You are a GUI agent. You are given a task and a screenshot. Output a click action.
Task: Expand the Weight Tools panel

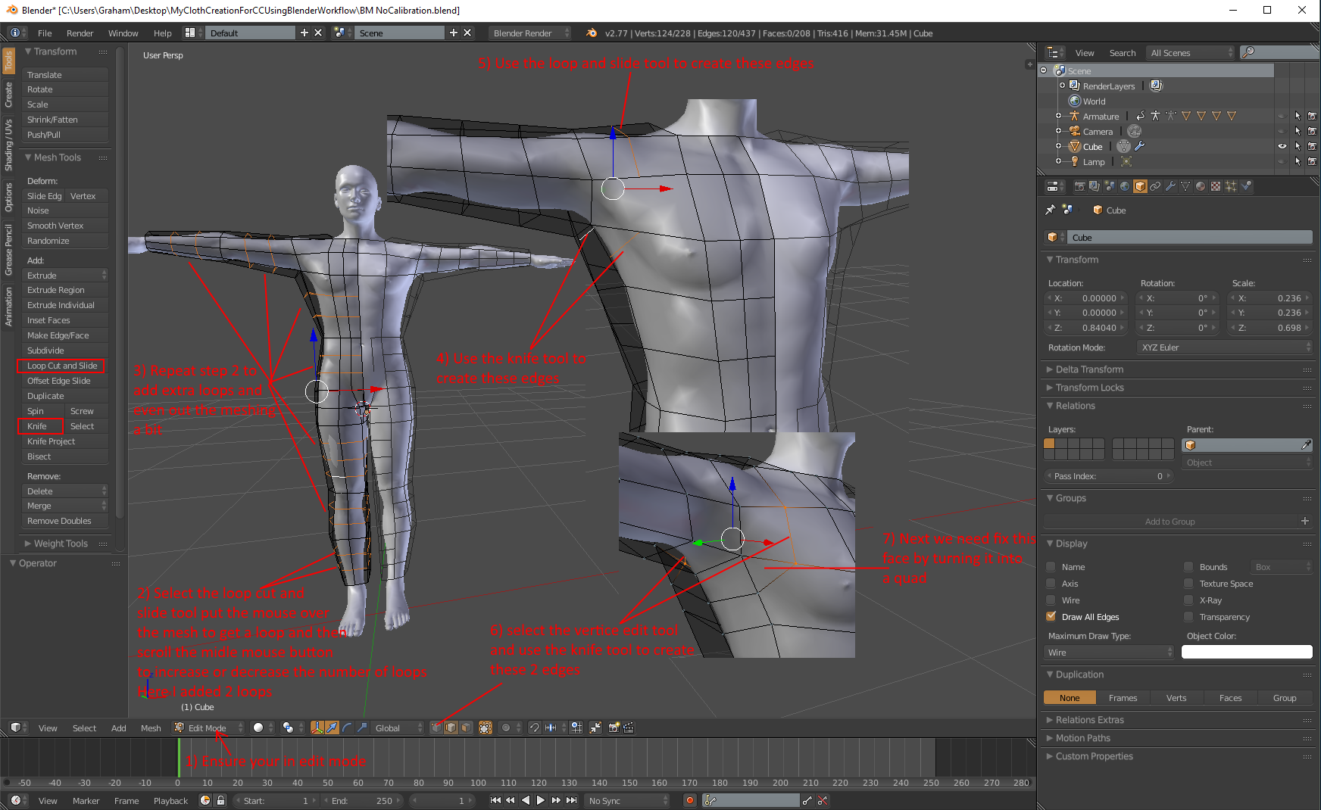coord(61,543)
